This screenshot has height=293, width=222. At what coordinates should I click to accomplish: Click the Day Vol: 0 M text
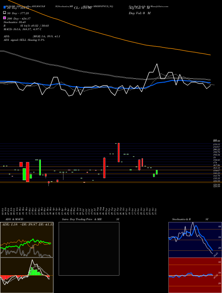pos(139,13)
